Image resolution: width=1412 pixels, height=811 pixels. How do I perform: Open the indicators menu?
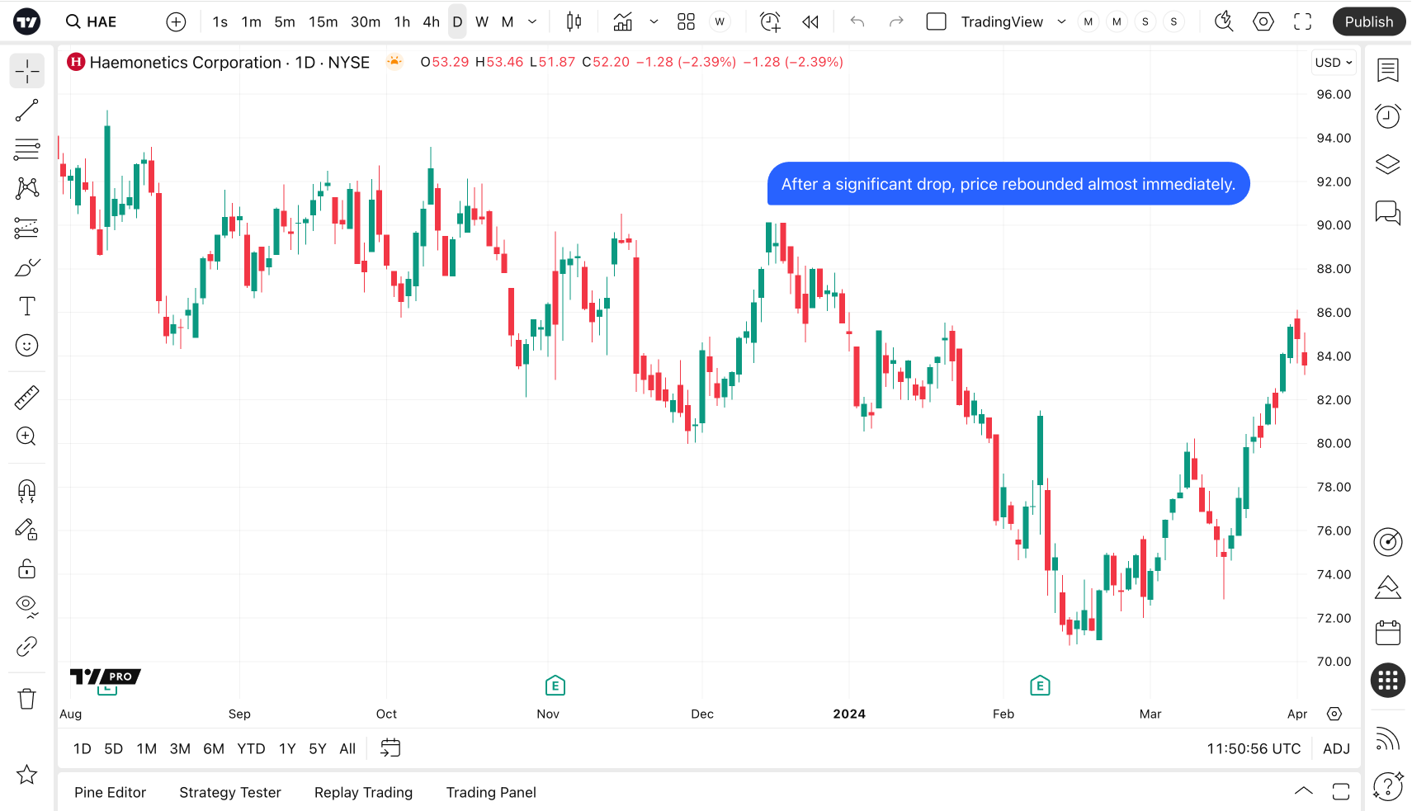coord(623,21)
